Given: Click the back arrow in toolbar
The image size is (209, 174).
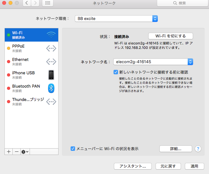Looking at the screenshot, I should [26, 3].
